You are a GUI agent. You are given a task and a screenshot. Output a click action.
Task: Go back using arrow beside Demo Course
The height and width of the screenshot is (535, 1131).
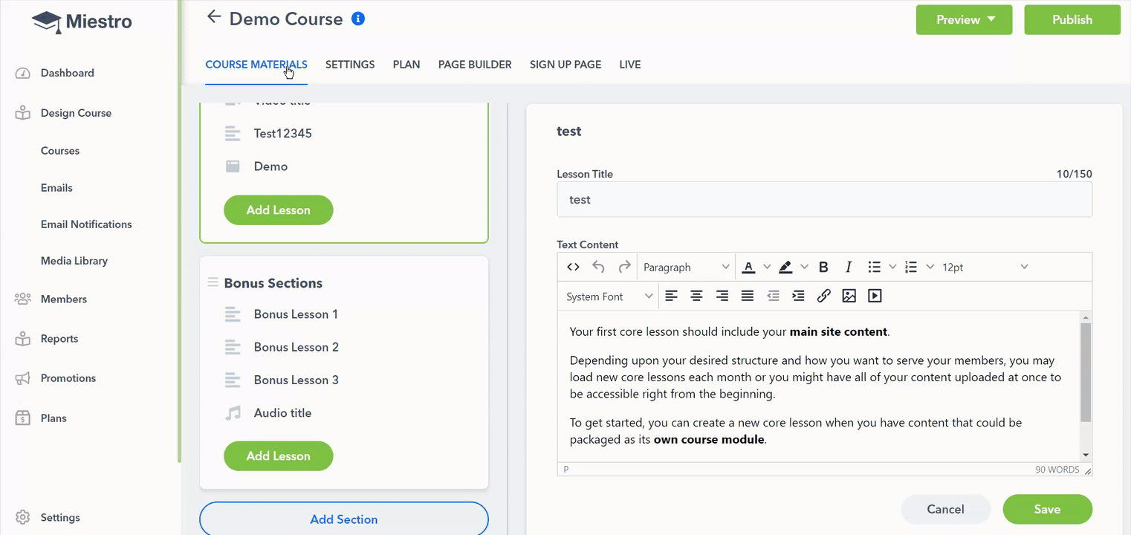coord(214,16)
